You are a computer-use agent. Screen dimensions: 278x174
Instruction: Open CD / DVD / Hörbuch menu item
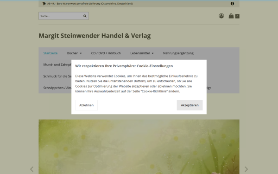[106, 53]
